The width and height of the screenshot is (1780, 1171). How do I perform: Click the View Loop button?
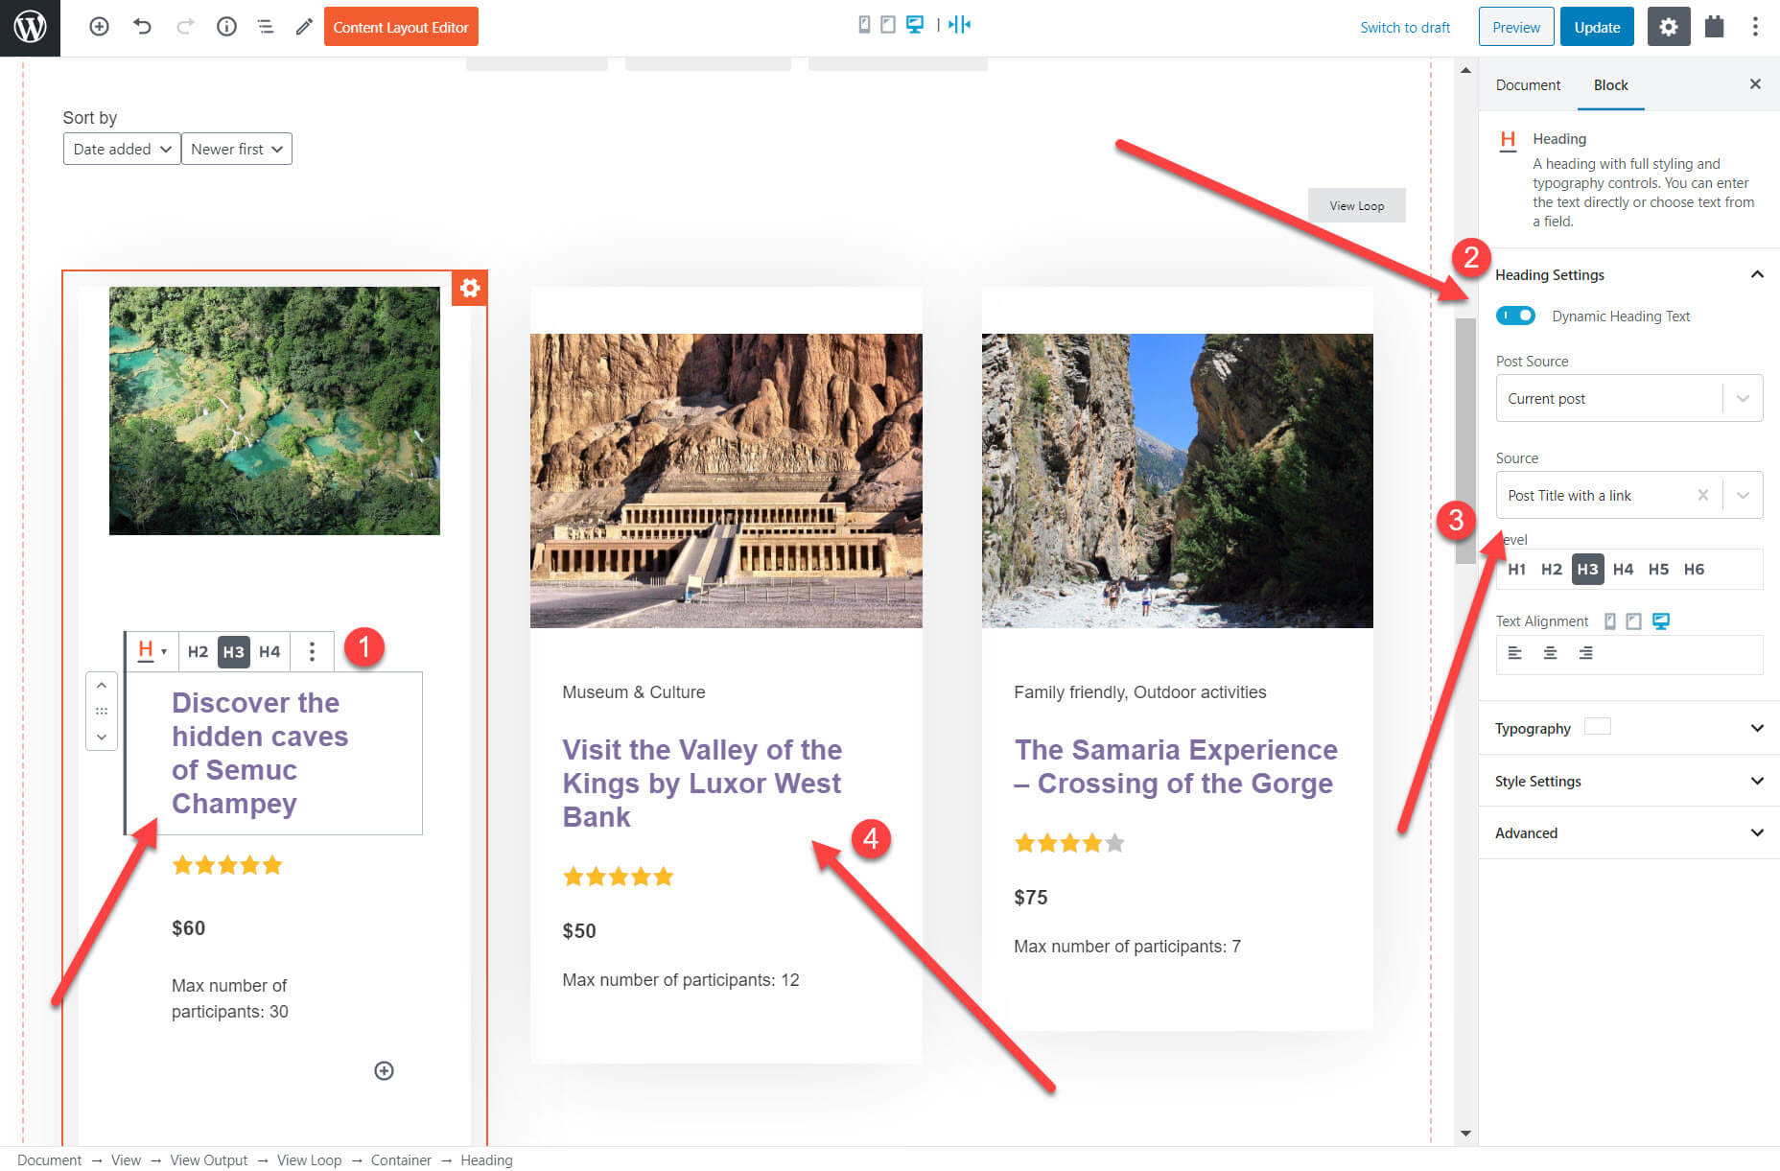(x=1357, y=205)
